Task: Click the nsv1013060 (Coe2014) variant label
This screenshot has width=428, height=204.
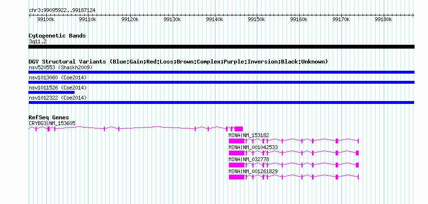Action: [58, 78]
